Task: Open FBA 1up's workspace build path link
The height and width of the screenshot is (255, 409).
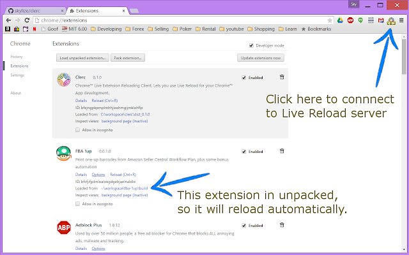Action: pyautogui.click(x=125, y=188)
